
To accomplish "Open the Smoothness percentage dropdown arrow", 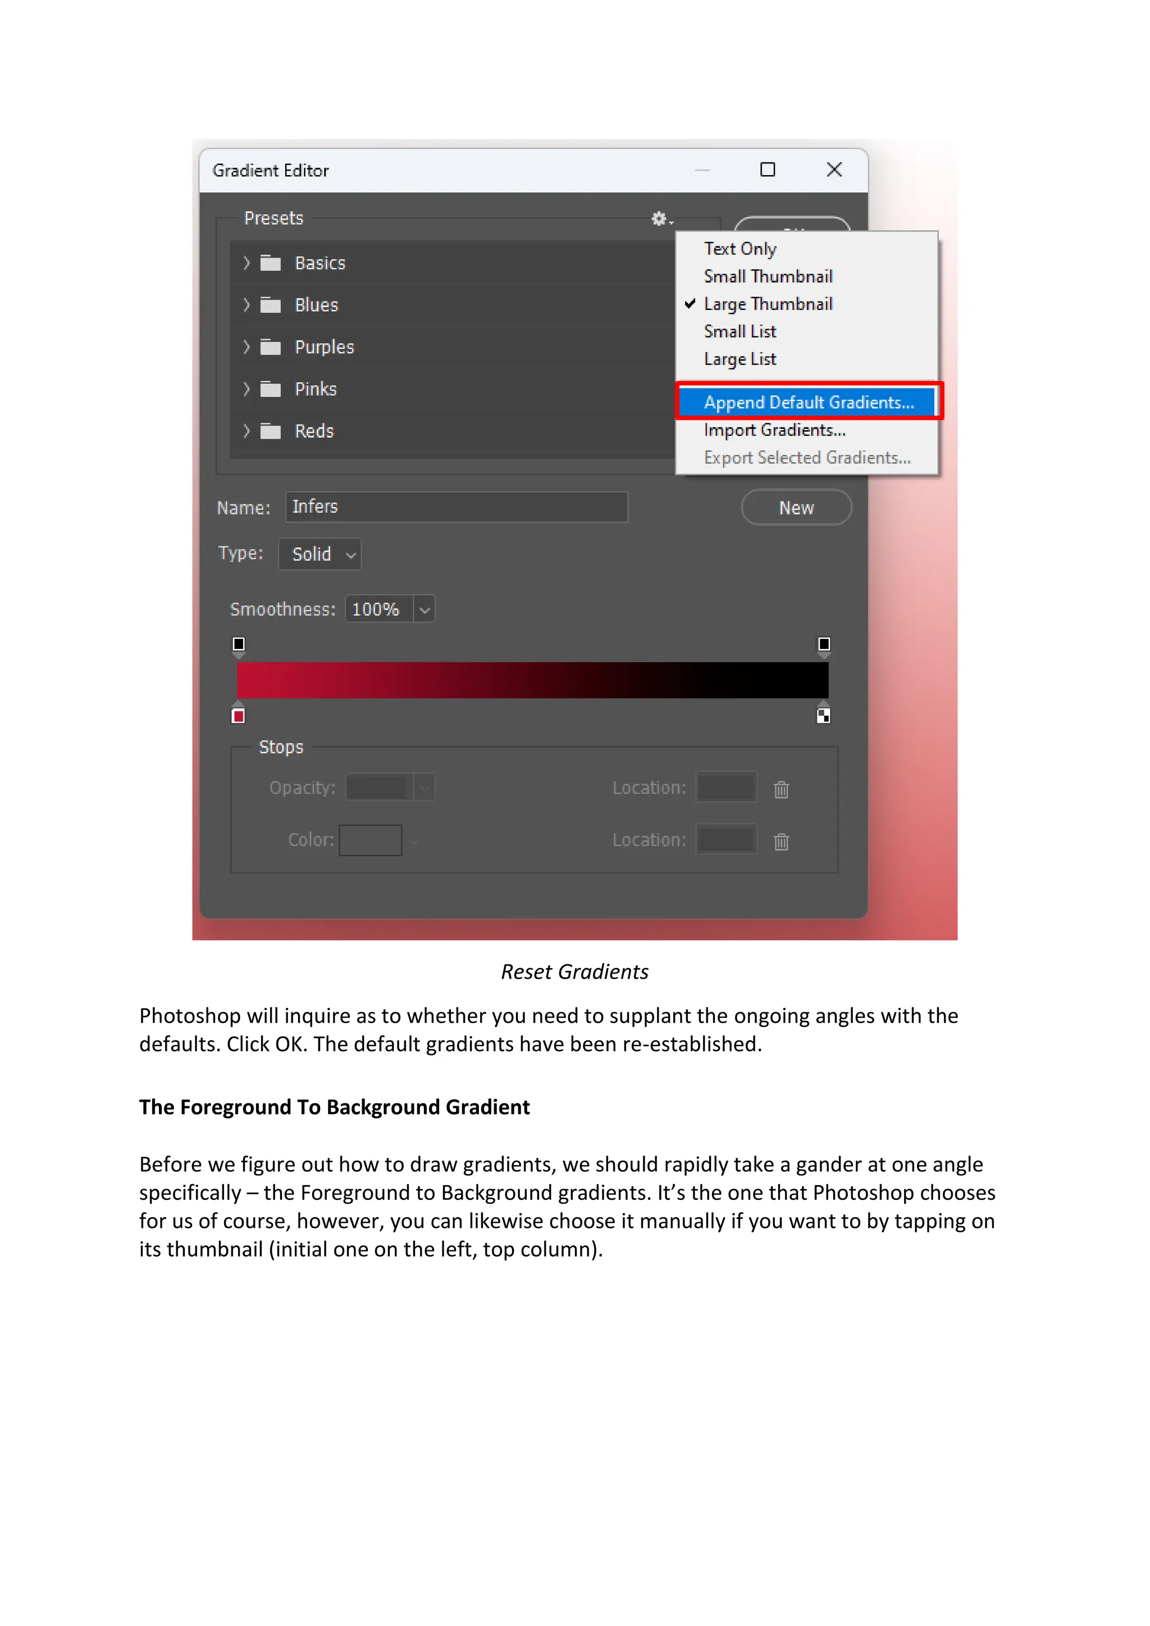I will pyautogui.click(x=424, y=610).
